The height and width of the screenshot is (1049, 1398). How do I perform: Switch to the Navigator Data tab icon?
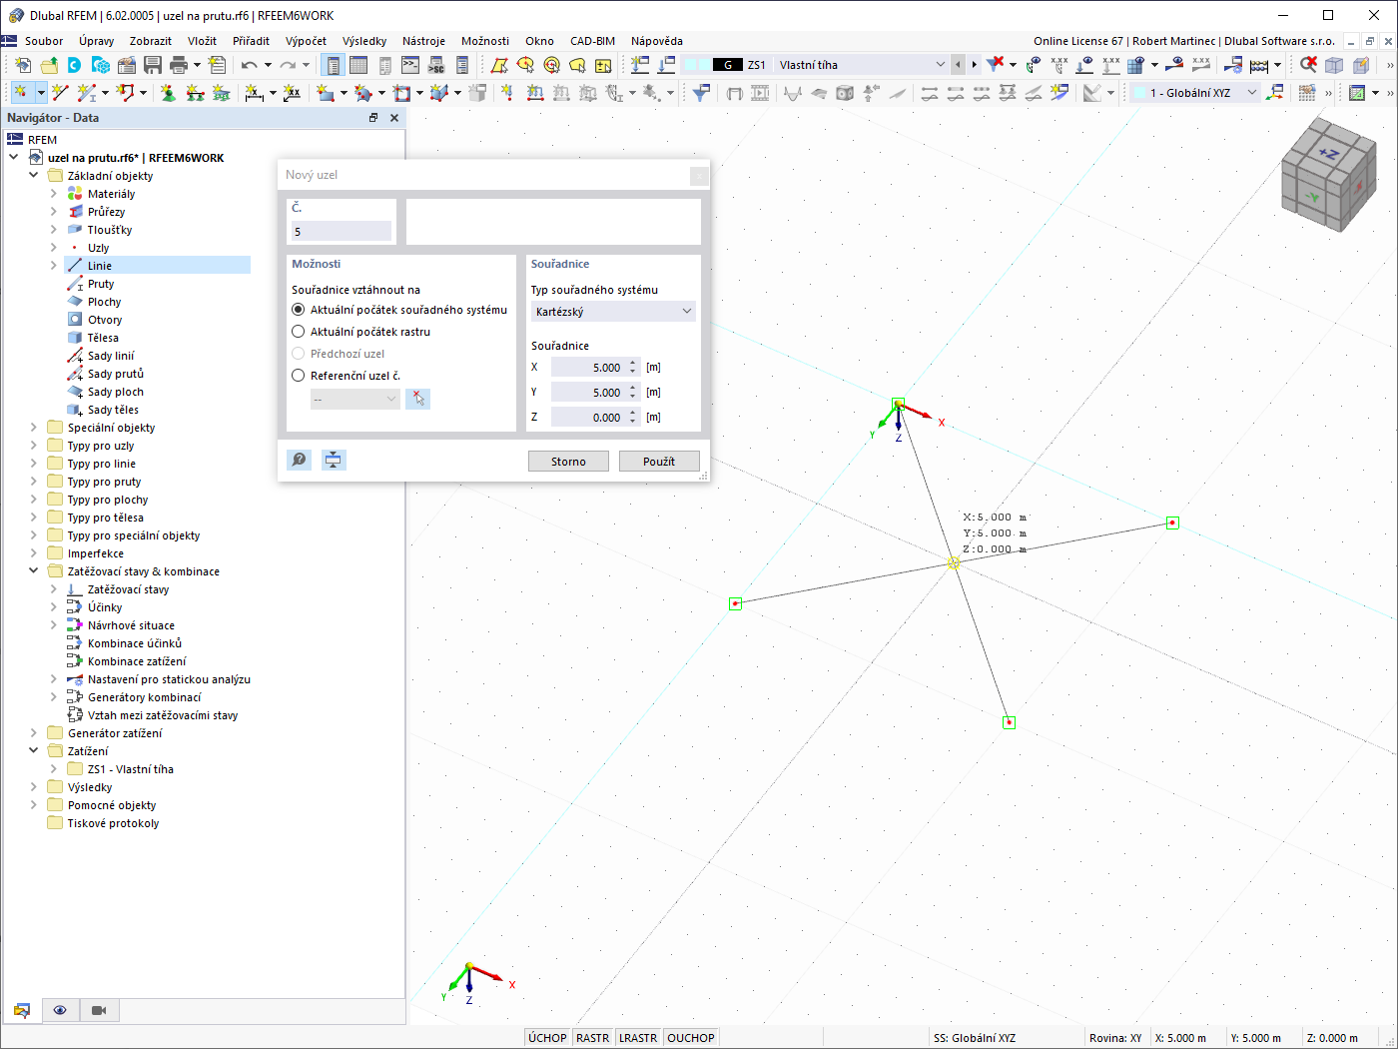[x=22, y=1010]
